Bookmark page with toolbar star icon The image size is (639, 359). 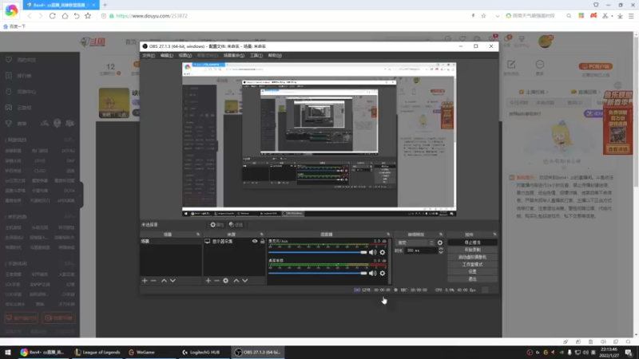click(88, 16)
